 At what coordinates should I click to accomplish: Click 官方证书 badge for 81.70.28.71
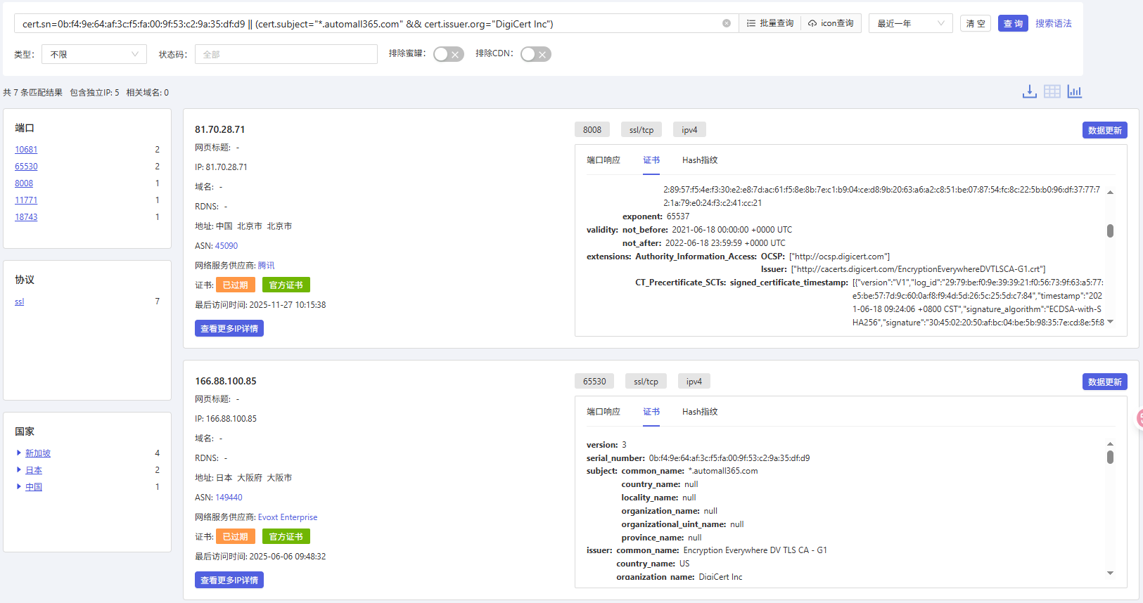286,285
